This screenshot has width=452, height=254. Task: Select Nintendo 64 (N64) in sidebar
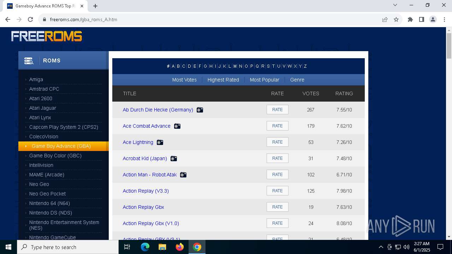49,203
